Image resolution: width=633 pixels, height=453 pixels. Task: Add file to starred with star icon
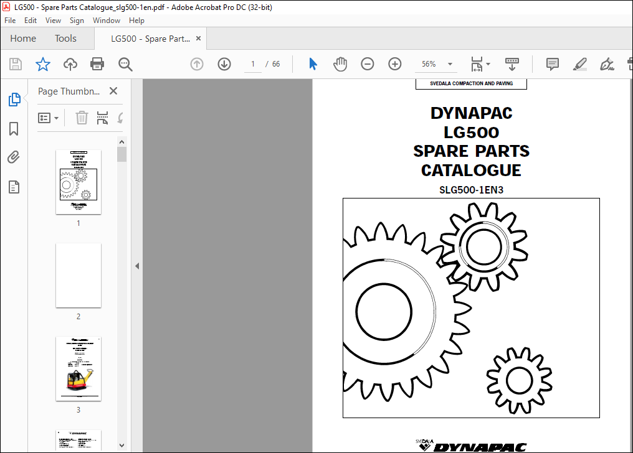[43, 64]
